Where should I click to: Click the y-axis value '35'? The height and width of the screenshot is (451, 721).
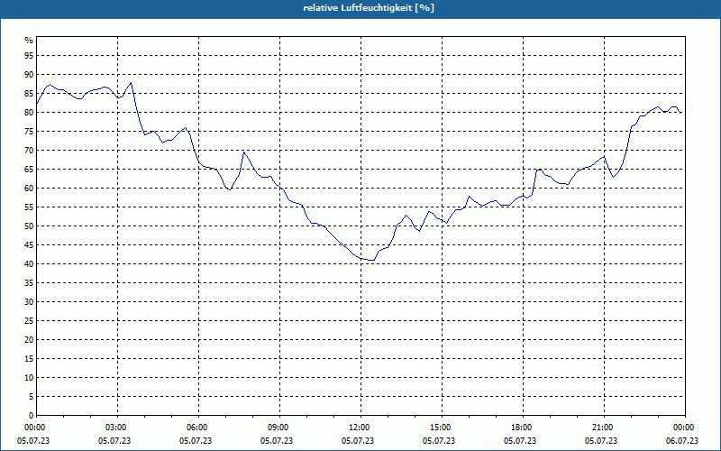click(29, 283)
